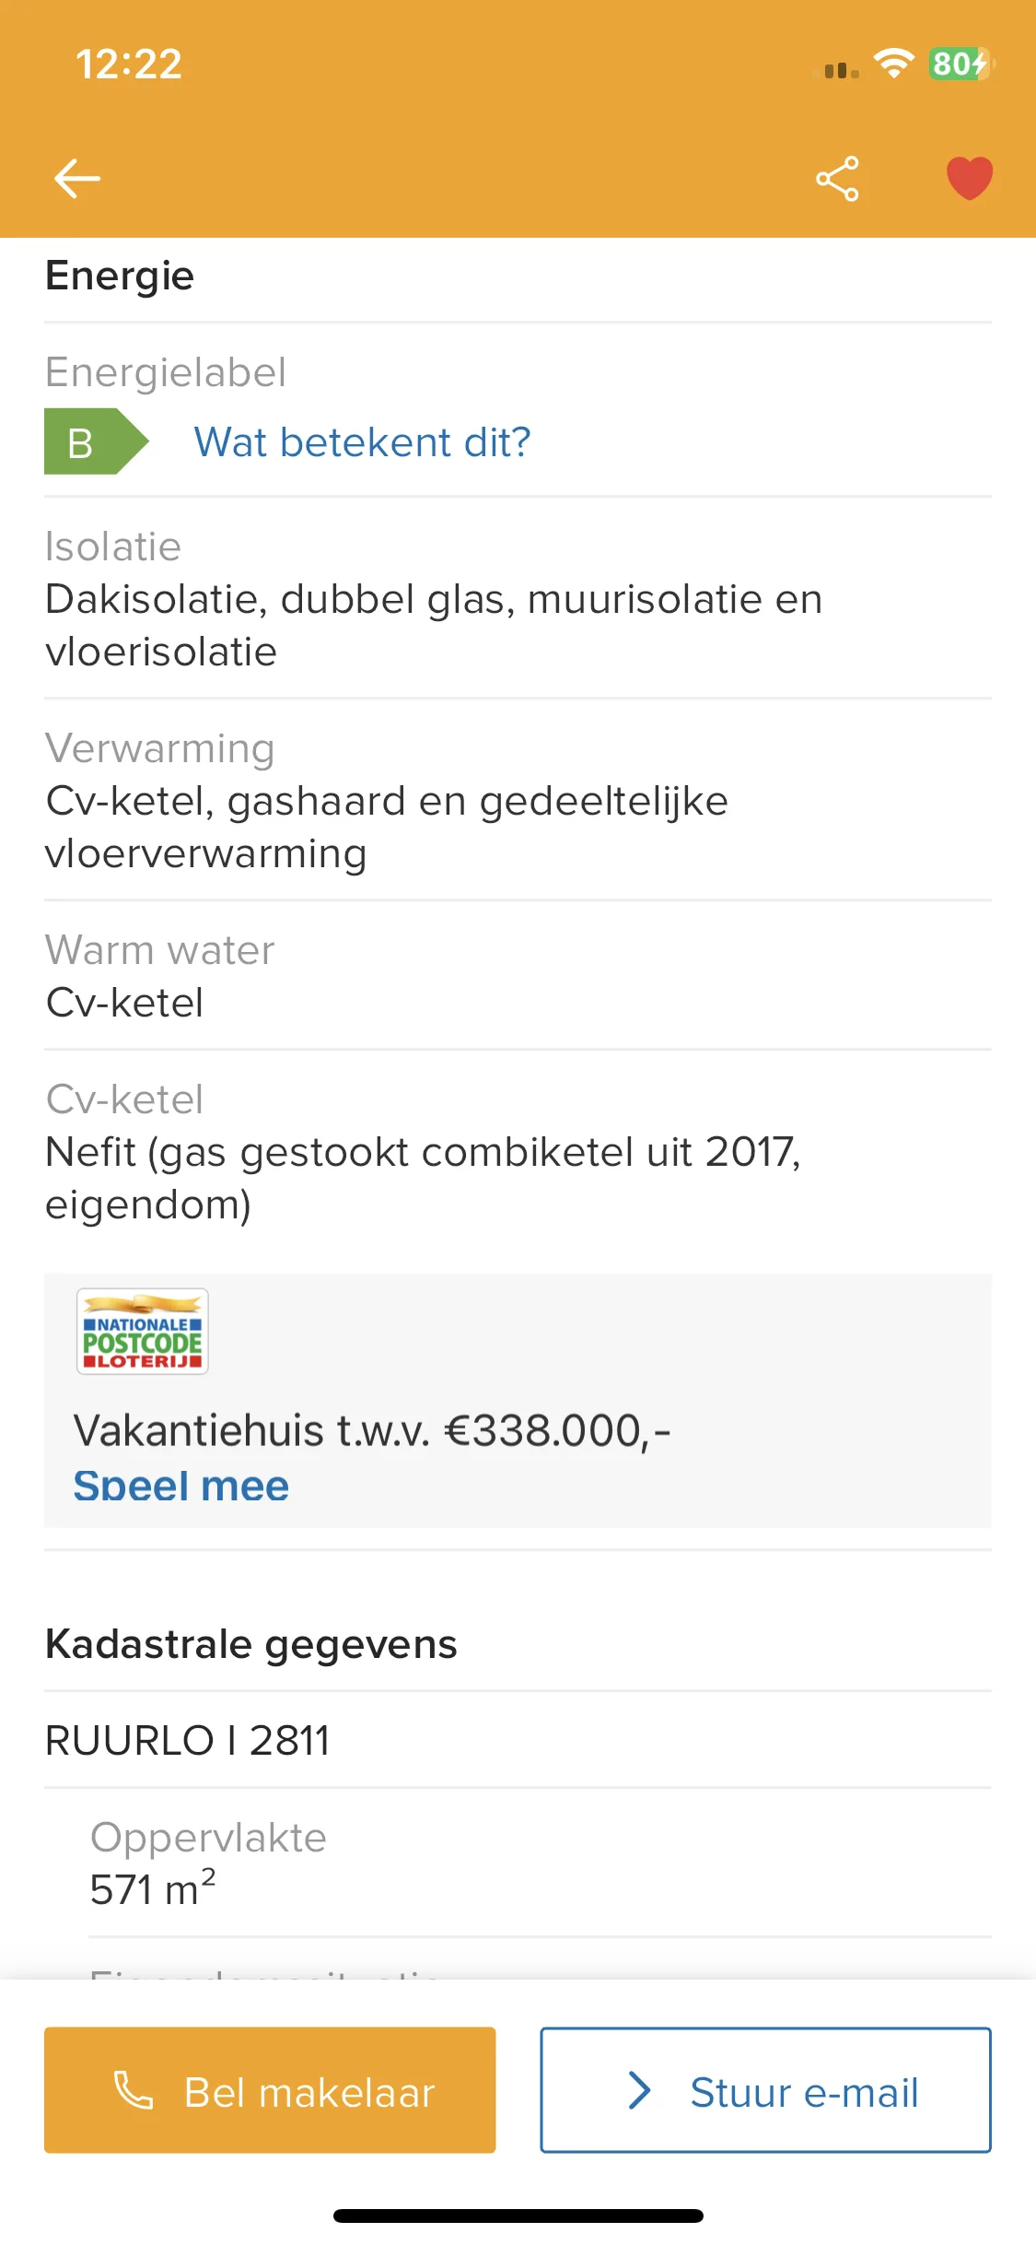Tap the clock time in status bar
Screen dimensions: 1036x2245
(129, 65)
